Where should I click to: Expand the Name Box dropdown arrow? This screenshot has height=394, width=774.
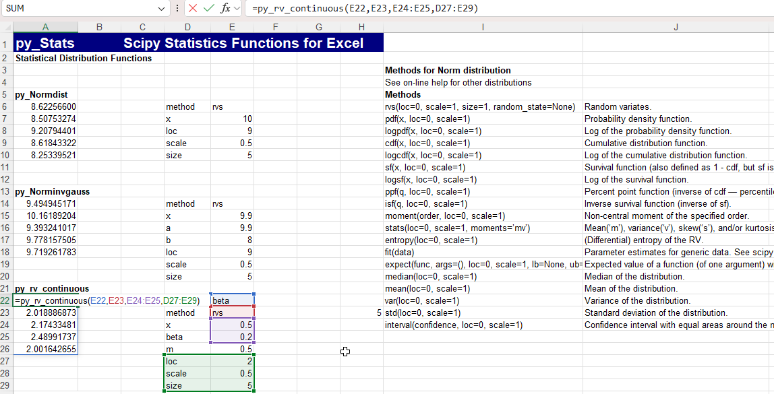[x=161, y=8]
